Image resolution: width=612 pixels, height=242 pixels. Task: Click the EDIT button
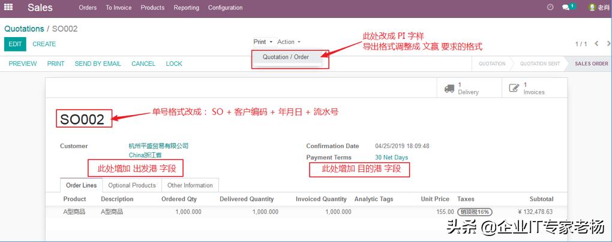tap(15, 44)
